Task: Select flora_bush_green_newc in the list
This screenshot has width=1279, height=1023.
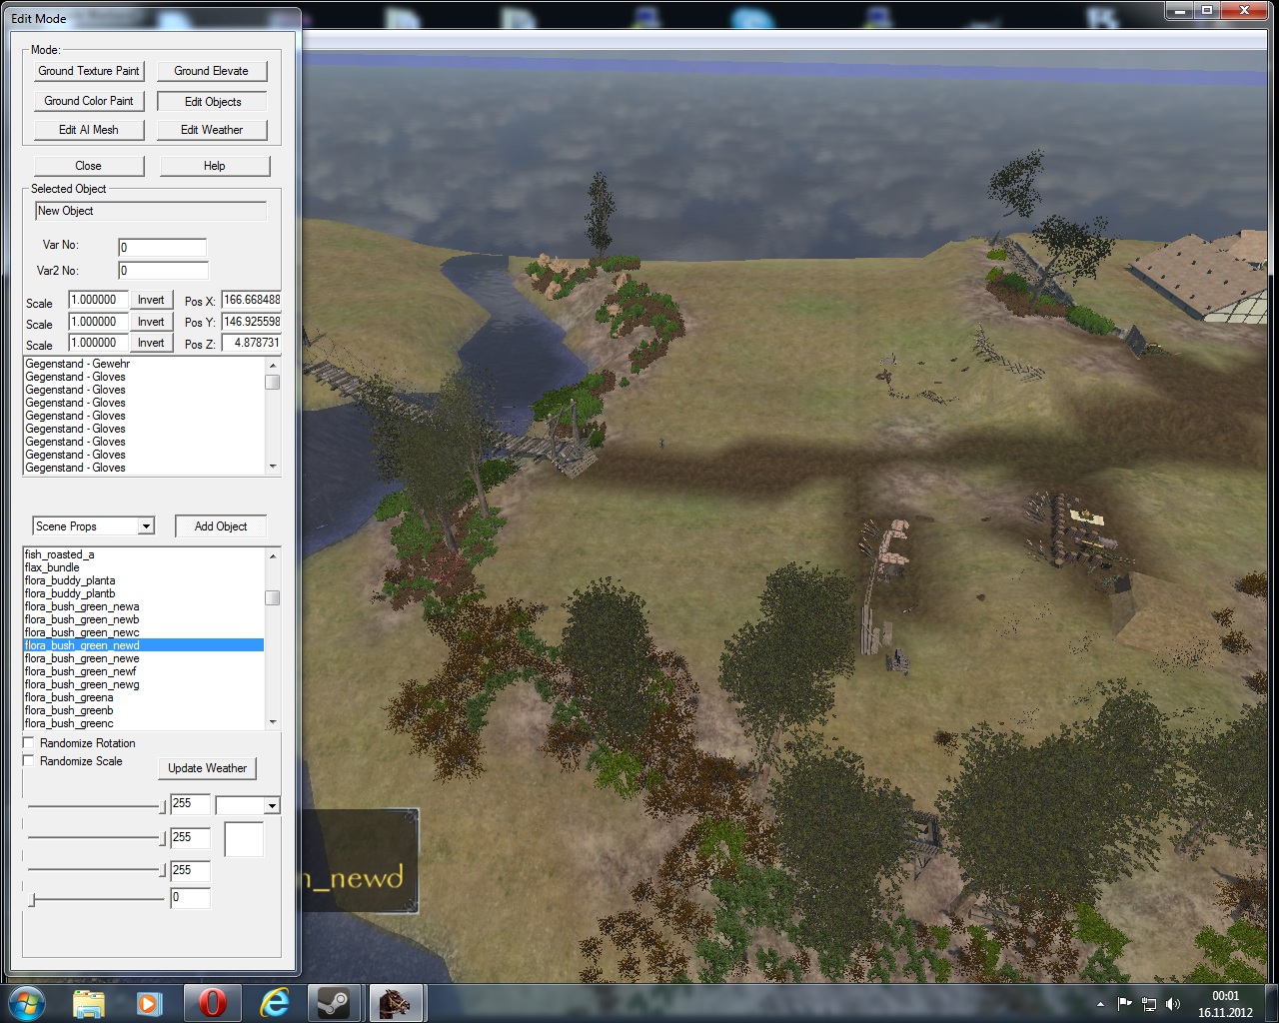Action: 144,632
